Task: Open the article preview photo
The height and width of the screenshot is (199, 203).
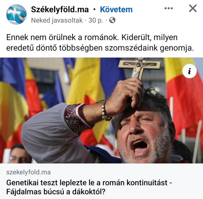Action: [101, 111]
